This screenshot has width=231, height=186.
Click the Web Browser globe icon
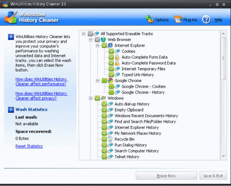click(103, 39)
